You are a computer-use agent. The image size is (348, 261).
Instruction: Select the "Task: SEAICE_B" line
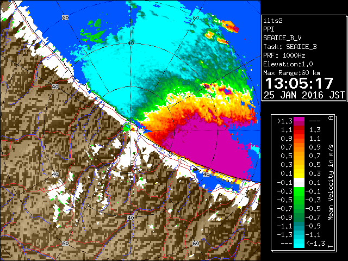coord(290,47)
